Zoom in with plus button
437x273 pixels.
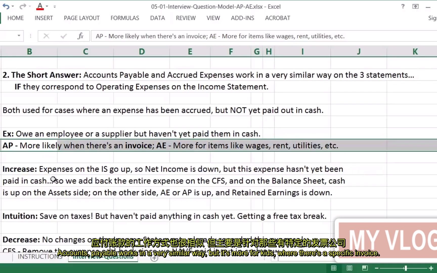click(431, 268)
